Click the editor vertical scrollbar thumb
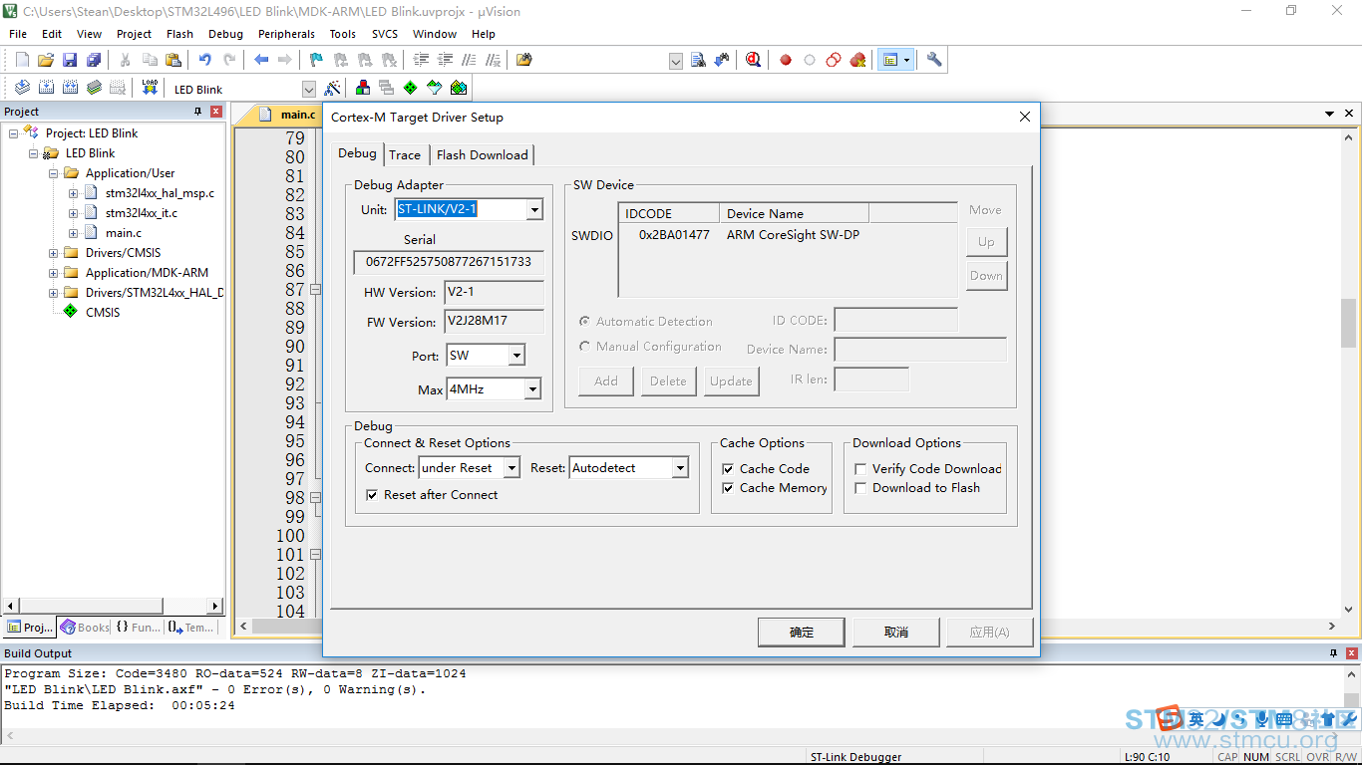The width and height of the screenshot is (1362, 765). pyautogui.click(x=1349, y=323)
